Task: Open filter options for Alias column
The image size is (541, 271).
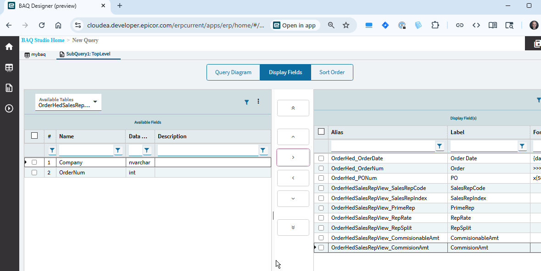Action: [x=440, y=146]
